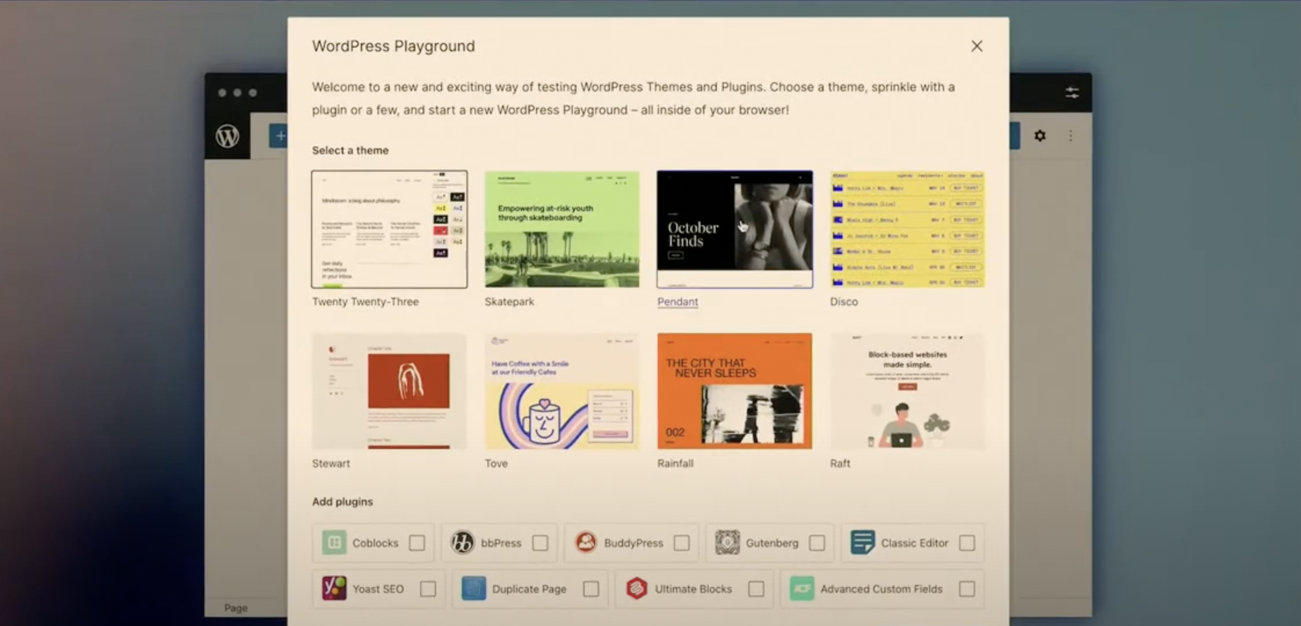Click the blue plus block inserter

[279, 136]
